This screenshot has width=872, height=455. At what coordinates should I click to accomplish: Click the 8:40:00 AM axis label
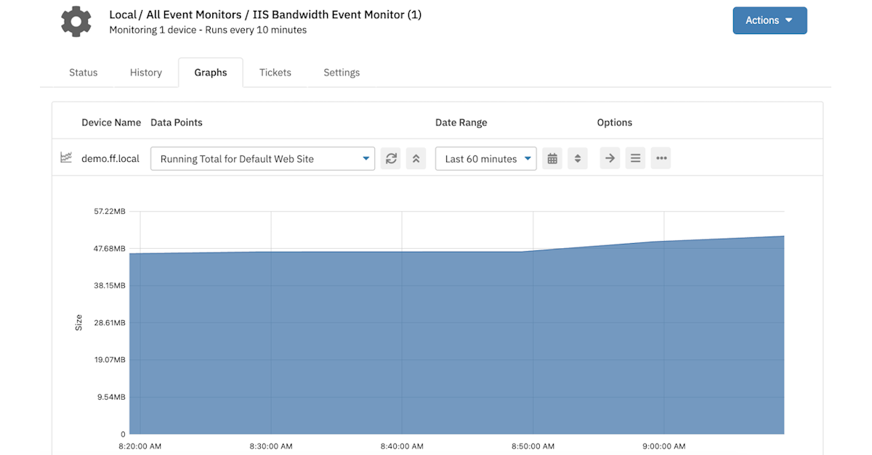tap(401, 446)
